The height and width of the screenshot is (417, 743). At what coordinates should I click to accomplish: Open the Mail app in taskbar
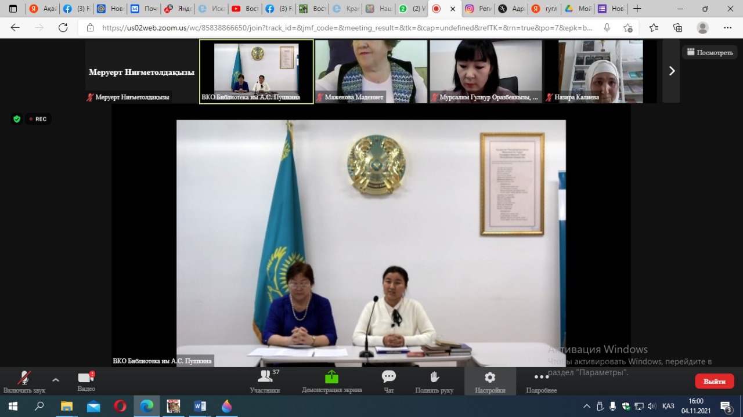pos(93,406)
